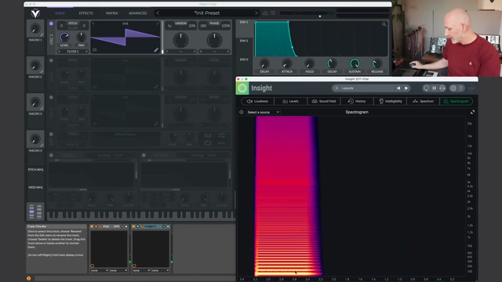Enable oscillator 2 power button

point(51,60)
